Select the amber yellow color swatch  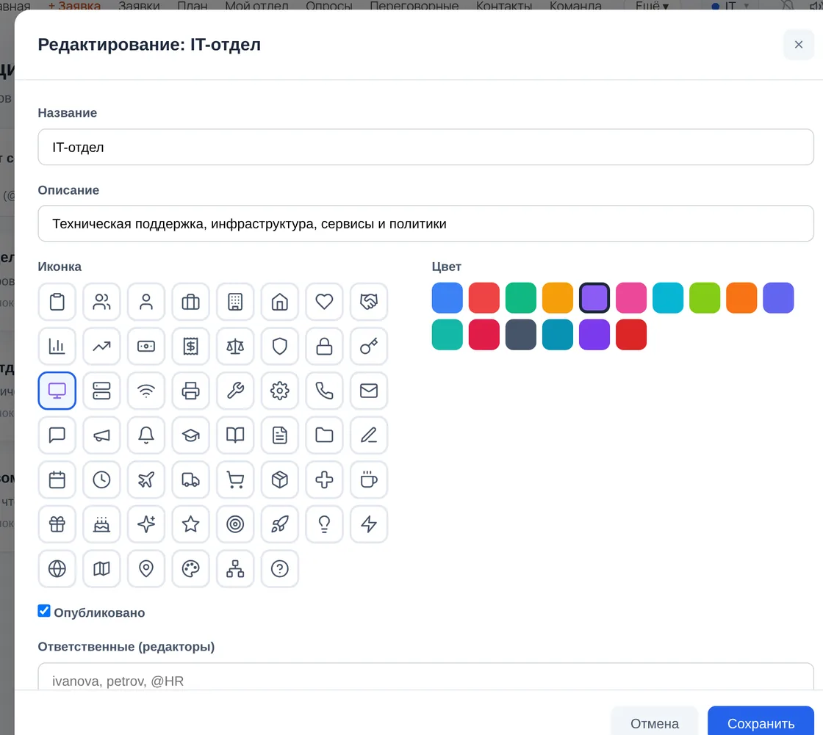(558, 298)
